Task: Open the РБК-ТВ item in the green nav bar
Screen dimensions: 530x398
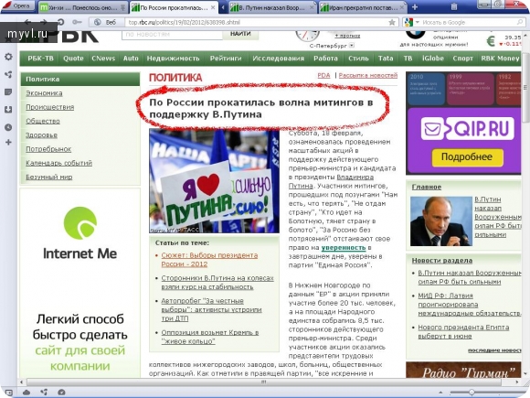Action: tap(40, 59)
